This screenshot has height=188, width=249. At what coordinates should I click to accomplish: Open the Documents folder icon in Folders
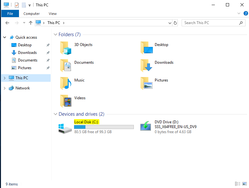(x=65, y=65)
